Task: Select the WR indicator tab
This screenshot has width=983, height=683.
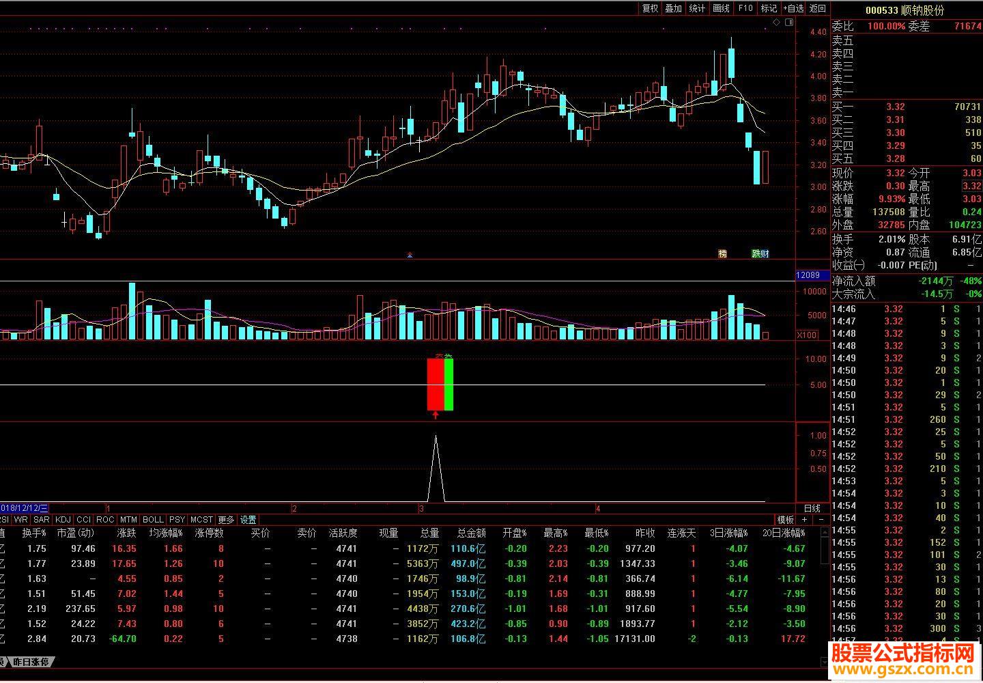Action: (21, 520)
